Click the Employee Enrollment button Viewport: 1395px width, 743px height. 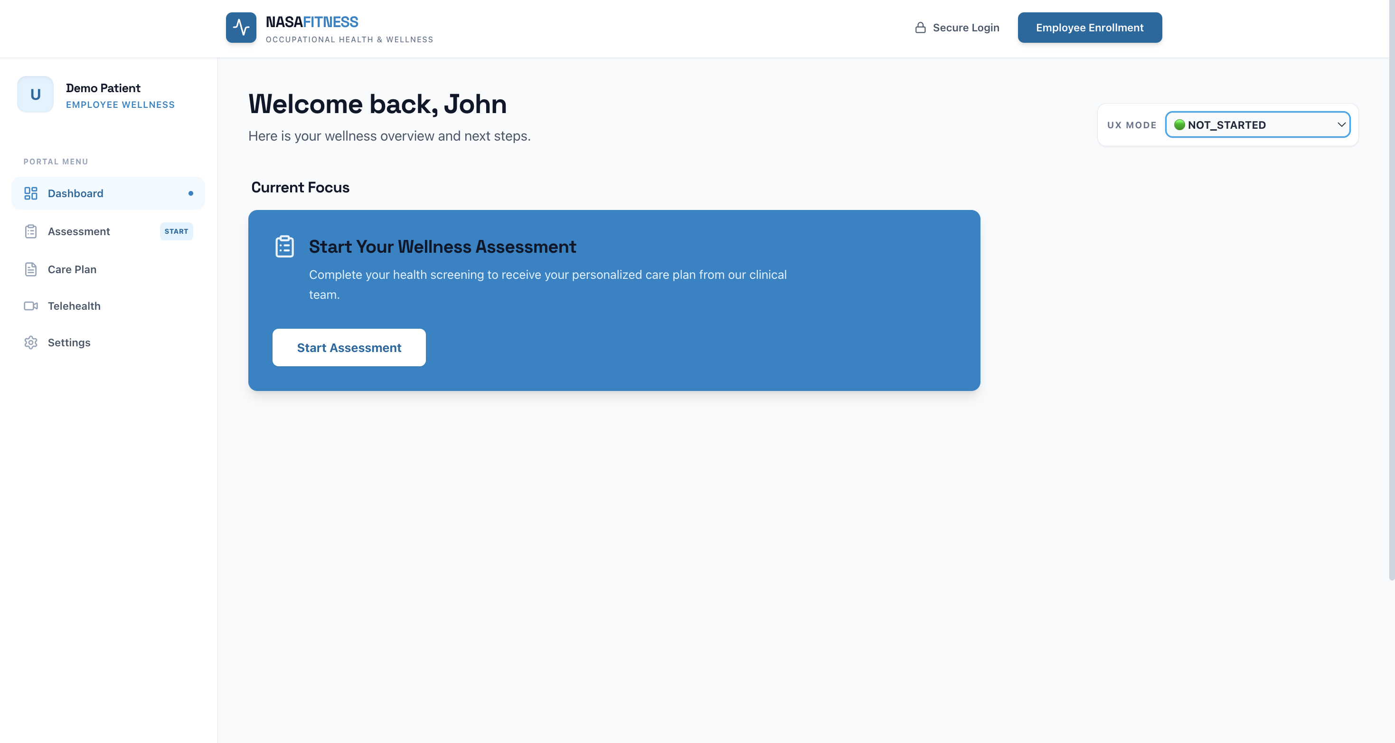point(1090,28)
